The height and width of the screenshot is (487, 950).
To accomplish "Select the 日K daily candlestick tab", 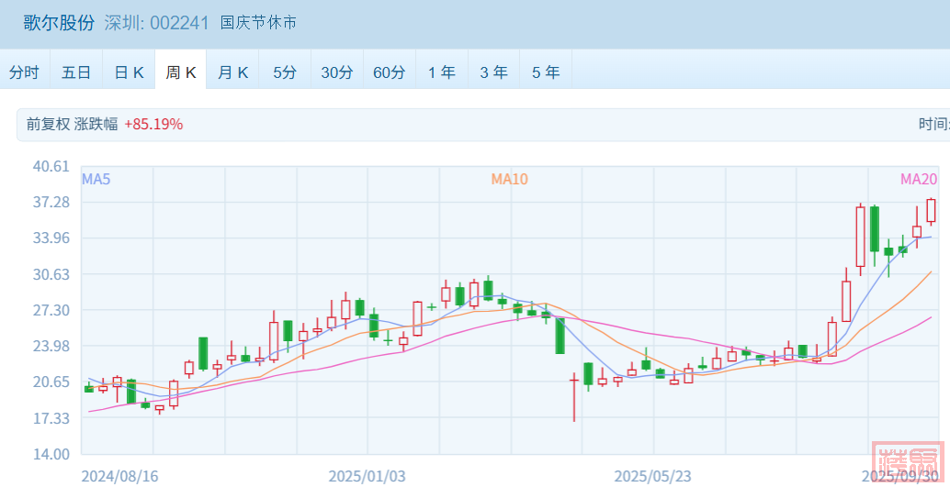I will coord(129,72).
